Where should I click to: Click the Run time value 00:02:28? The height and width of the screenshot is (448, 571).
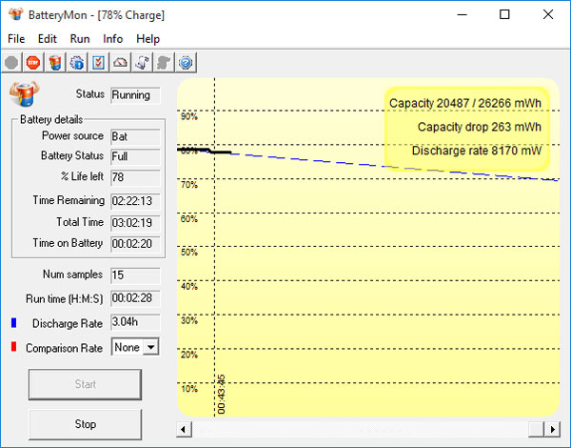135,298
